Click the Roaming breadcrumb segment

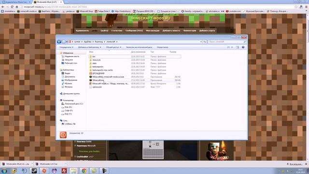click(98, 42)
